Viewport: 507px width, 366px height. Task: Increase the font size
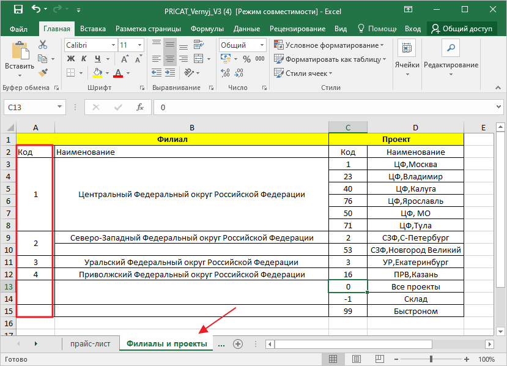125,59
